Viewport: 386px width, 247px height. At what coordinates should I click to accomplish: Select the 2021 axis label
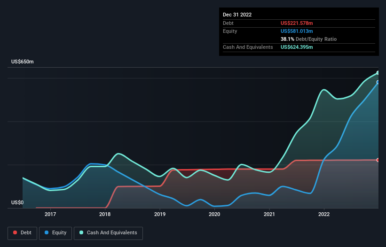[x=269, y=214]
